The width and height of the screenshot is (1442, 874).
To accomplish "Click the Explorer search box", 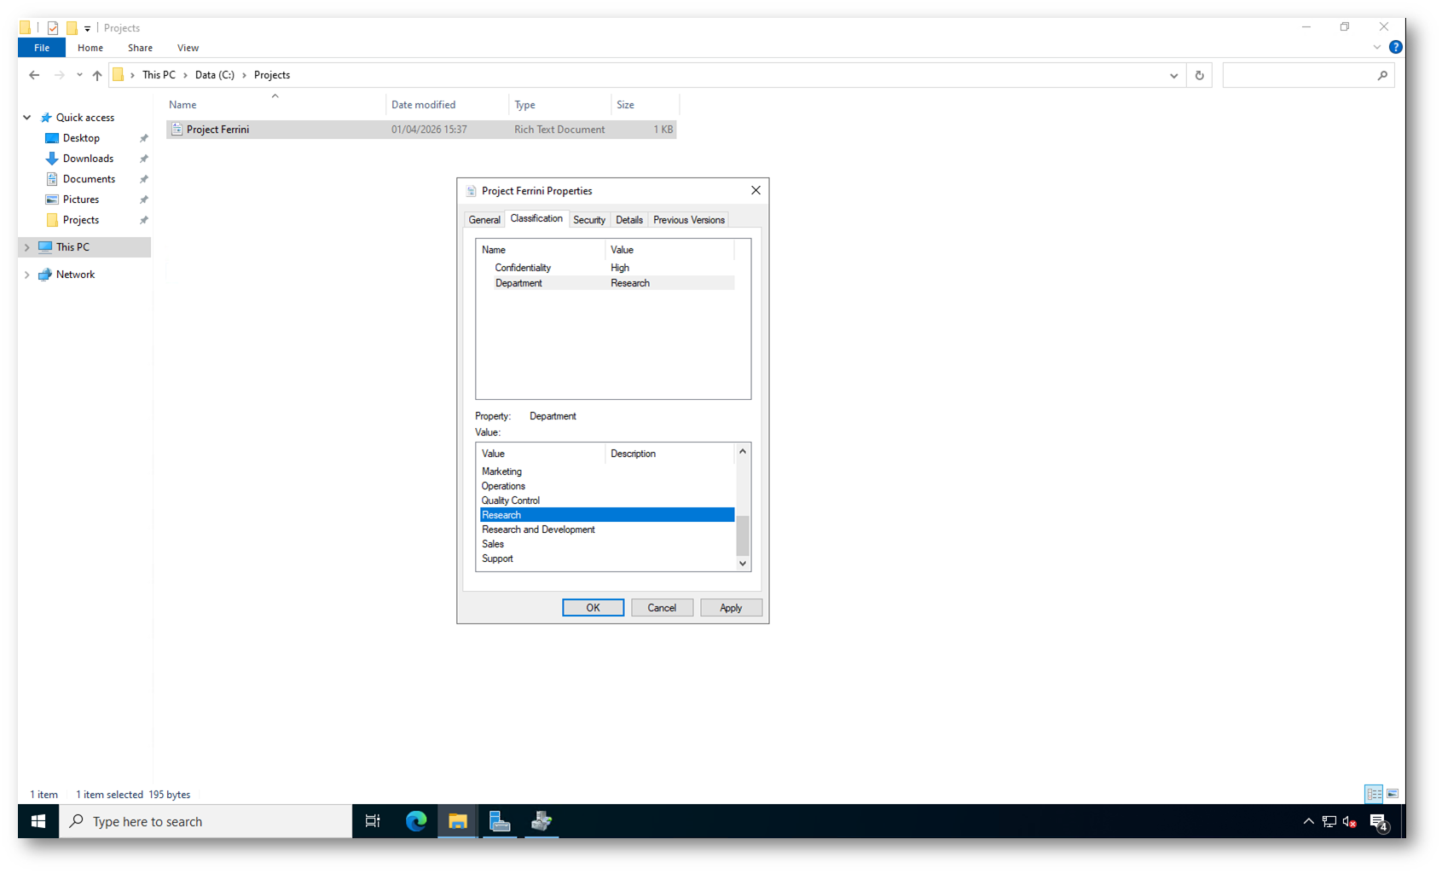I will 1299,75.
